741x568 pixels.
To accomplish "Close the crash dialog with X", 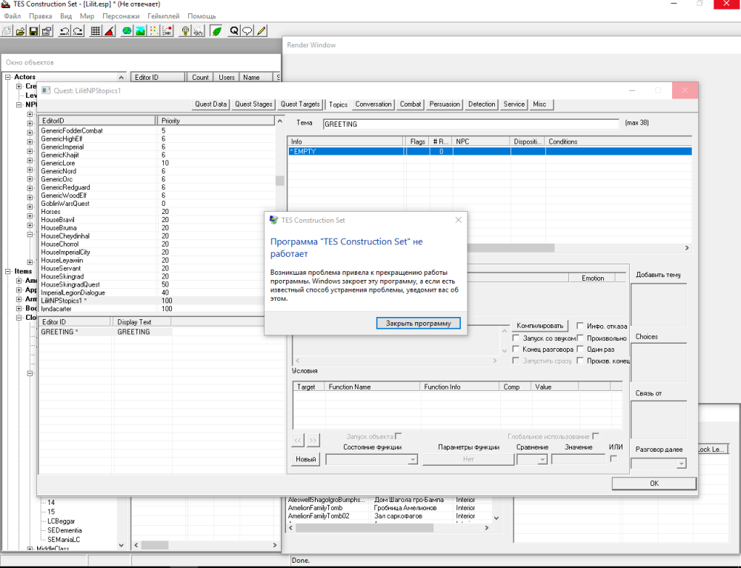I will (x=459, y=220).
